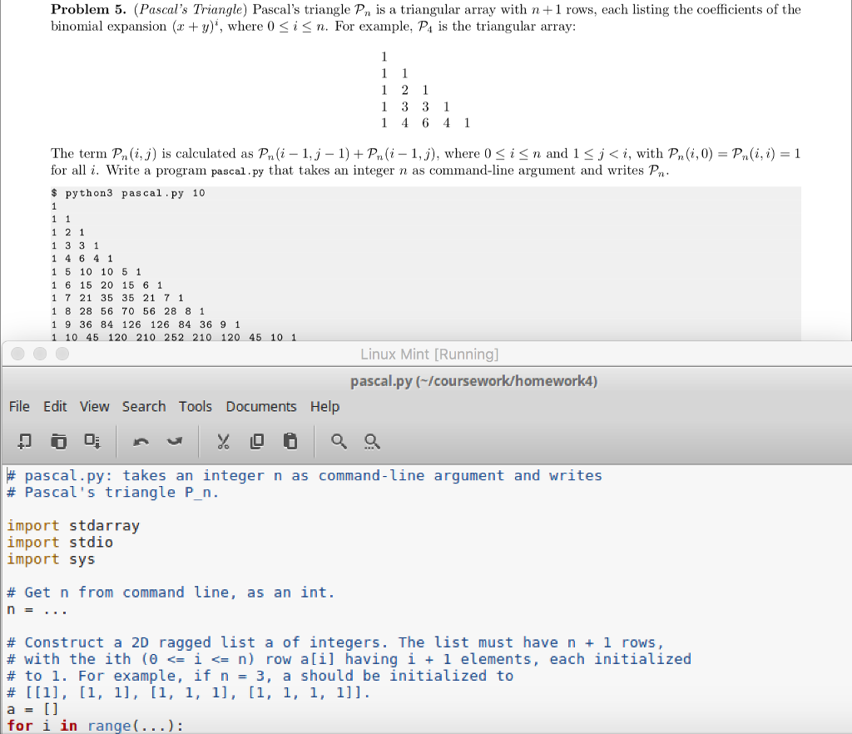Open the File menu
The width and height of the screenshot is (852, 734).
pyautogui.click(x=18, y=406)
